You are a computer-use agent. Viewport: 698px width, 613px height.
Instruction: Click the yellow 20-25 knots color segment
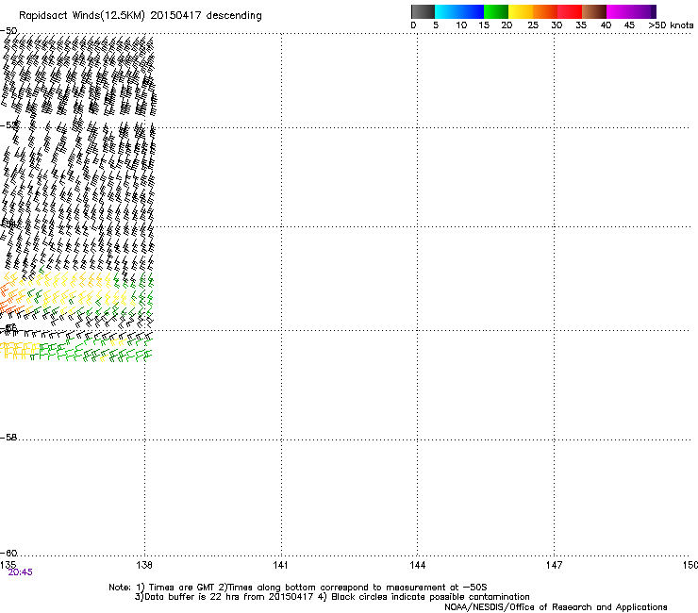coord(521,11)
